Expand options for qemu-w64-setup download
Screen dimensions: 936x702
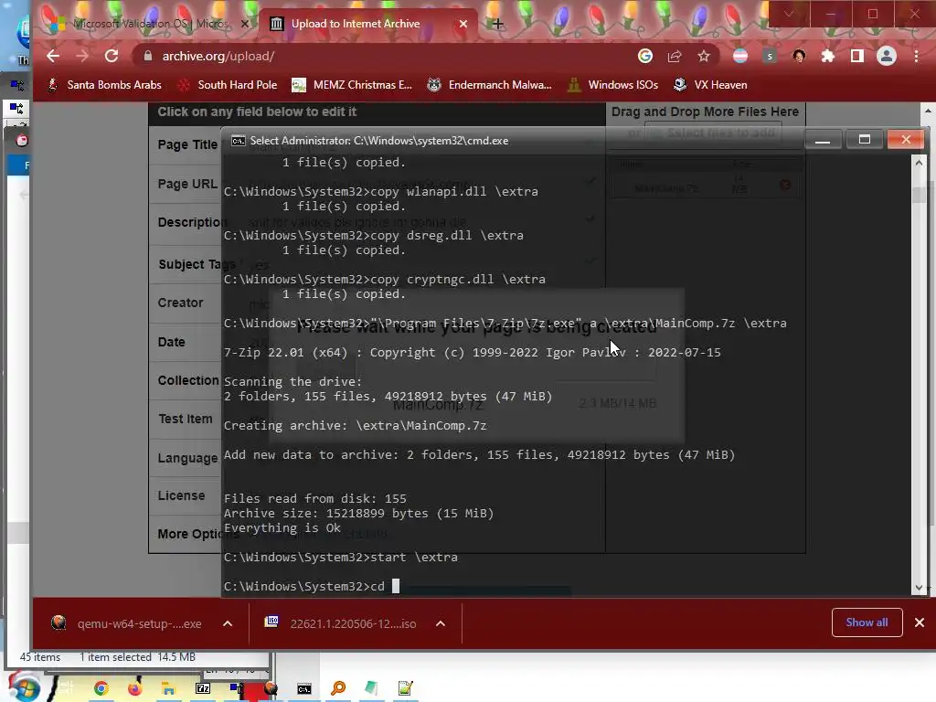tap(228, 623)
